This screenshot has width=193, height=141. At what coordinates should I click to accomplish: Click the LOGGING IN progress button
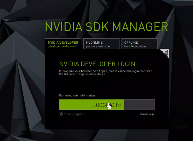(x=107, y=105)
